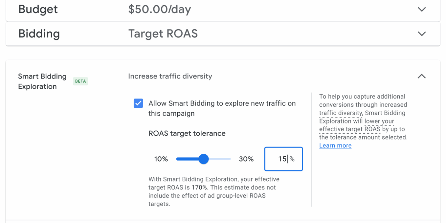Click the ROAS tolerance percentage input box

(283, 159)
